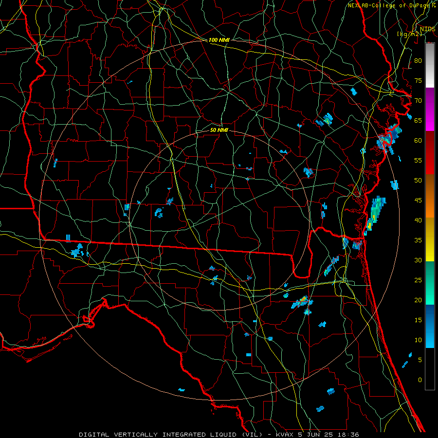The width and height of the screenshot is (438, 438).
Task: Click the 55 value on the scale
Action: coord(418,160)
